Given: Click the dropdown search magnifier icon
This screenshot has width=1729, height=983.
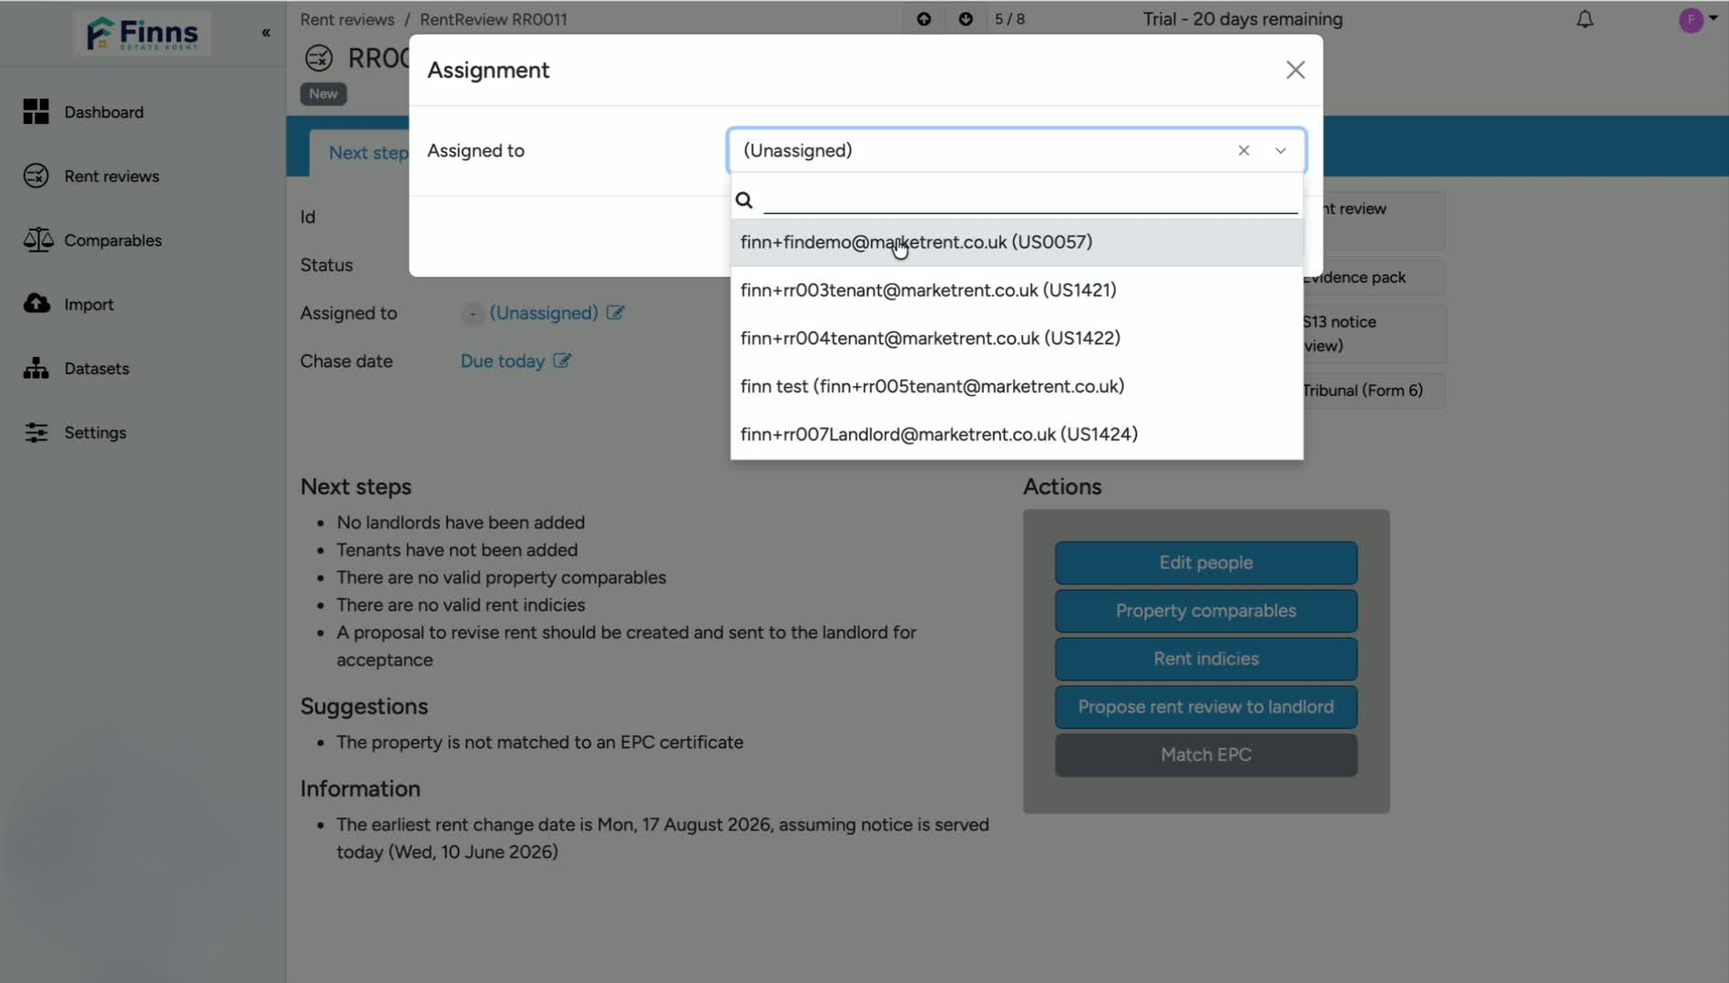Looking at the screenshot, I should click(744, 200).
